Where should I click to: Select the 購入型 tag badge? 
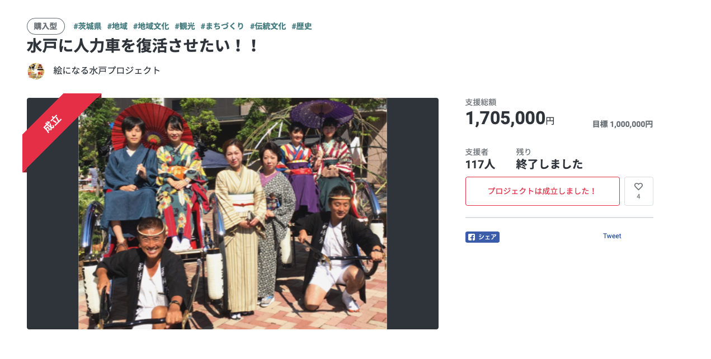pyautogui.click(x=46, y=26)
